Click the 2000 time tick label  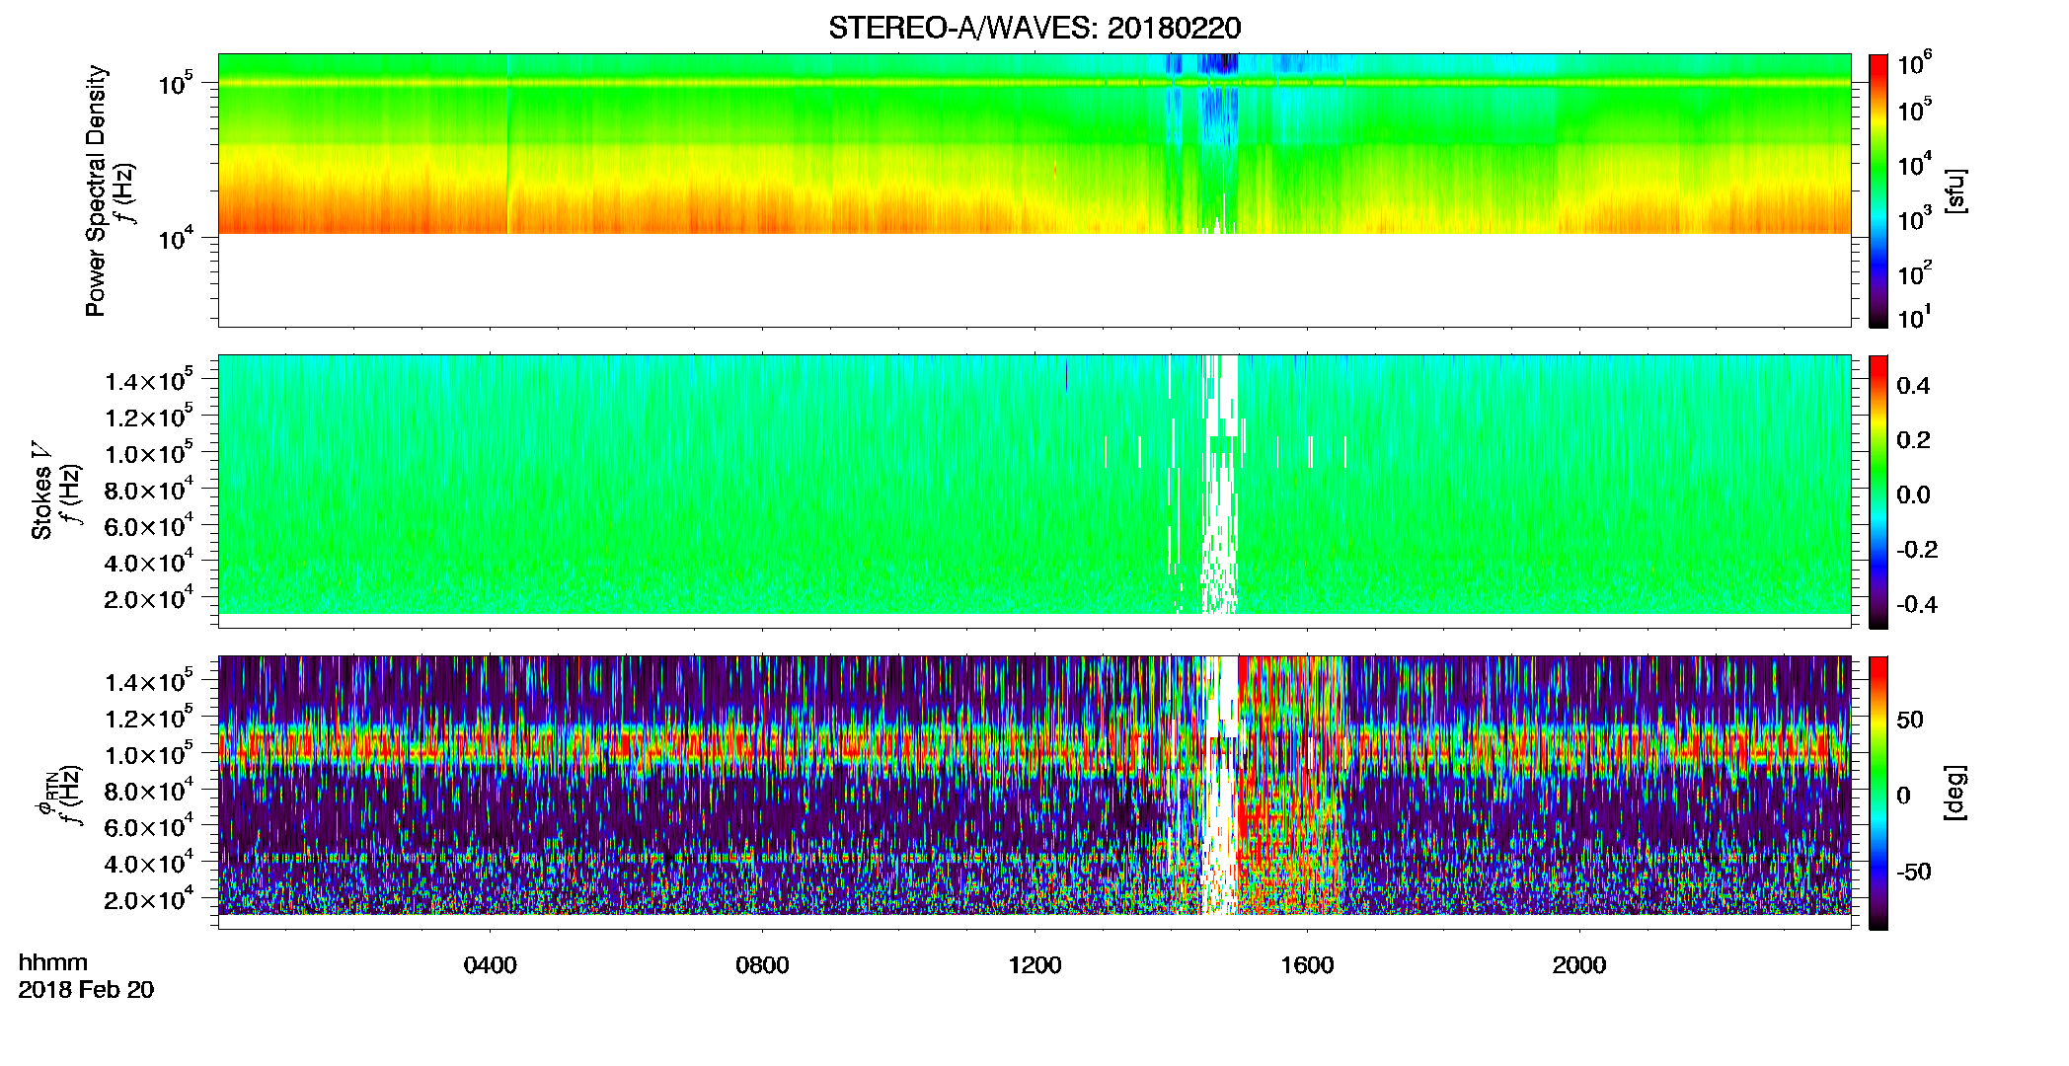[x=1579, y=964]
